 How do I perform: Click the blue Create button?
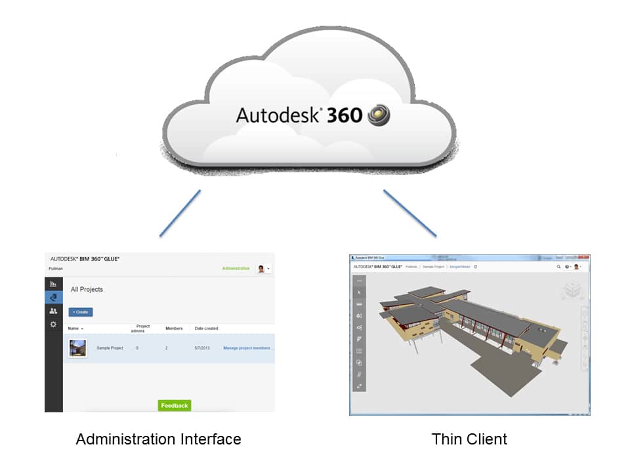[x=81, y=312]
